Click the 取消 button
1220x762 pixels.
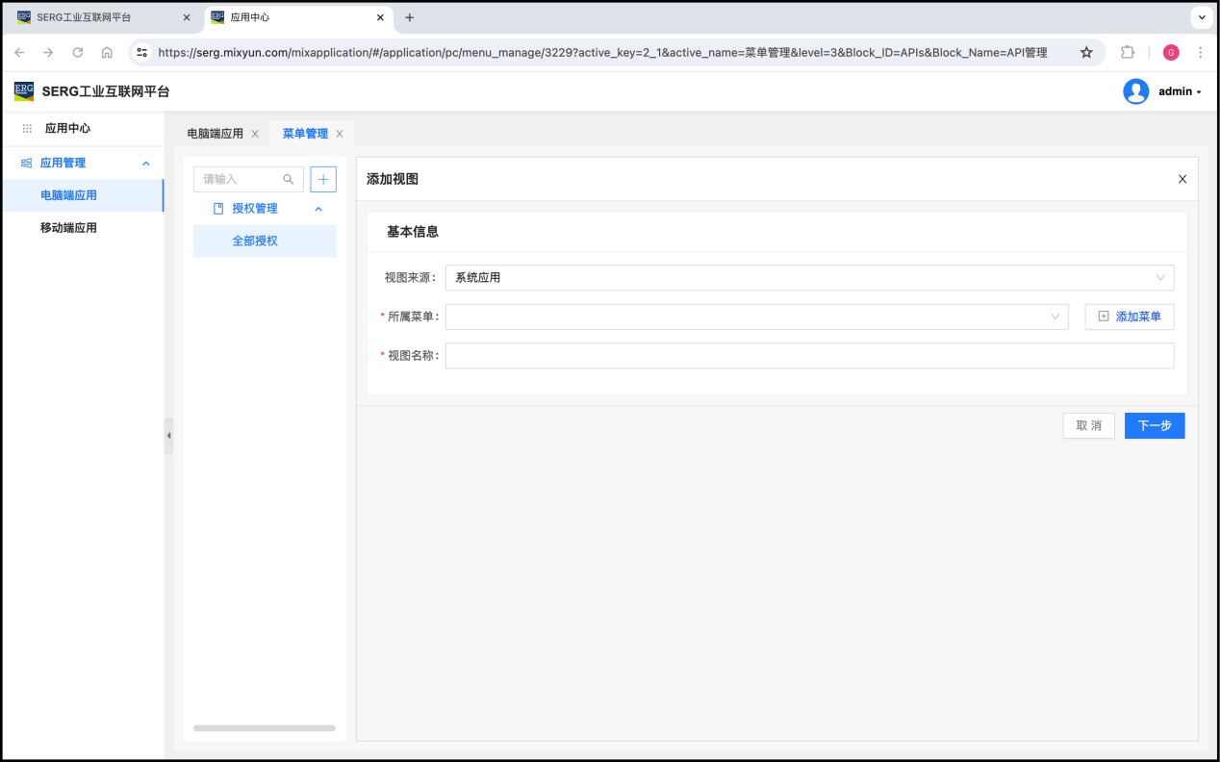pyautogui.click(x=1088, y=425)
